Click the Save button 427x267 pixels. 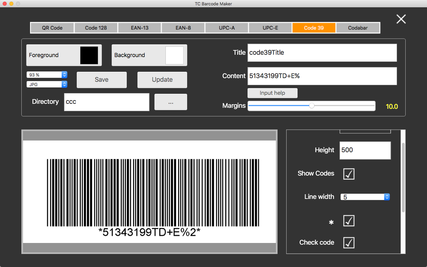click(102, 80)
